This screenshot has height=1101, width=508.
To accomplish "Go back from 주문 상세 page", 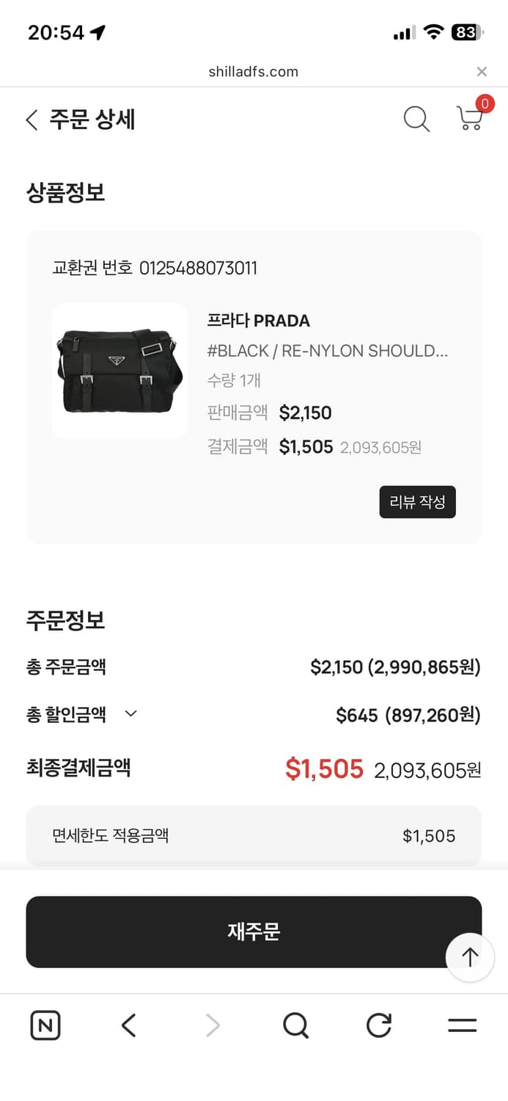I will pyautogui.click(x=32, y=120).
